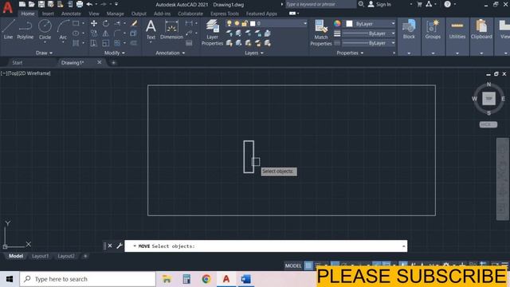Click the Undo arrow
The image size is (510, 287).
[x=89, y=4]
